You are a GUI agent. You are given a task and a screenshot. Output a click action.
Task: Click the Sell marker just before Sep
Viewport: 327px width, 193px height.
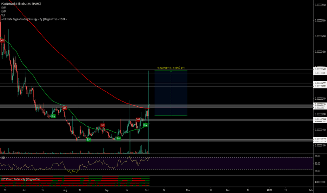tap(102, 125)
